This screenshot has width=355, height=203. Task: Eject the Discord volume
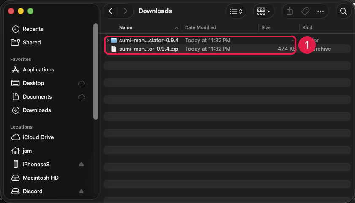(x=81, y=192)
